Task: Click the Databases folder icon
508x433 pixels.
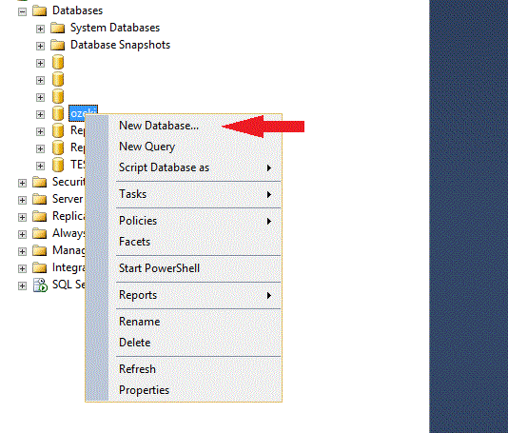Action: (x=40, y=10)
